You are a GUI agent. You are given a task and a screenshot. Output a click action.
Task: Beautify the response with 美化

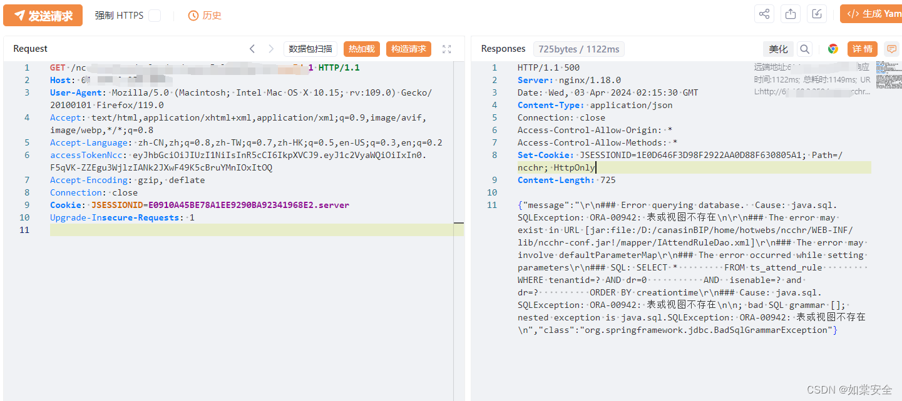(778, 49)
